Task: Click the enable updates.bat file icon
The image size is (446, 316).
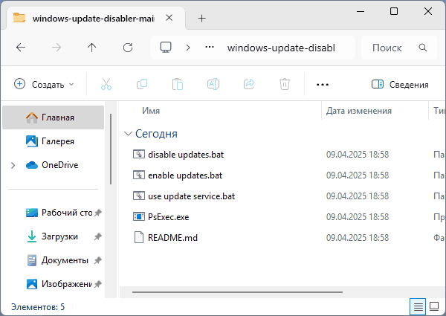Action: coord(139,175)
